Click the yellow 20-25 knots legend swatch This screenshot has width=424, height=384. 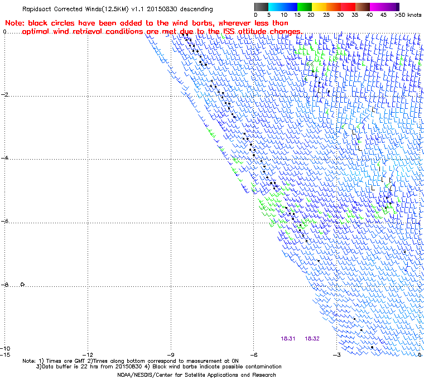(319, 7)
